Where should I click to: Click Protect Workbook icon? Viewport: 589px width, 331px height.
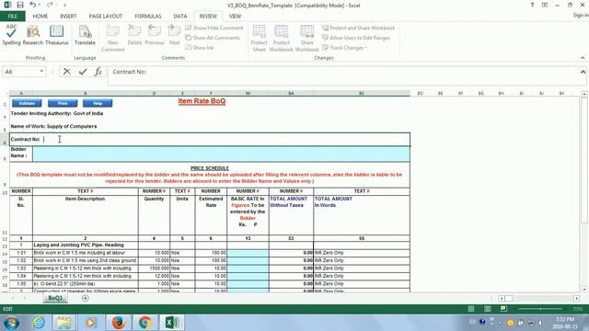(281, 38)
